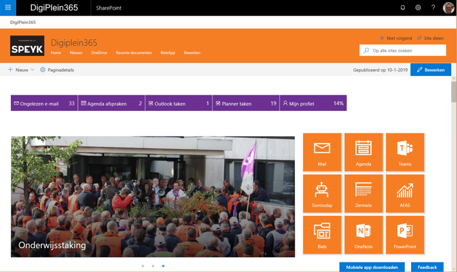Viewport: 457px width, 272px height.
Task: Click the Site delen share icon
Action: [x=420, y=38]
